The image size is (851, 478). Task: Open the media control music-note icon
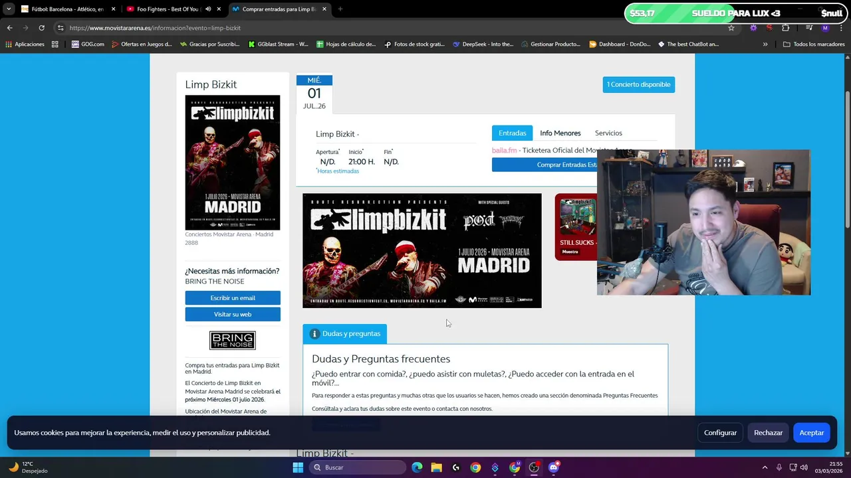(x=809, y=28)
